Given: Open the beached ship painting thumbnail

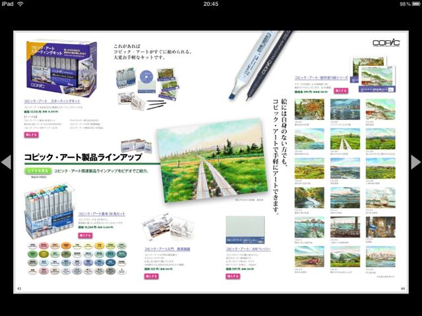Looking at the screenshot, I should [x=380, y=197].
